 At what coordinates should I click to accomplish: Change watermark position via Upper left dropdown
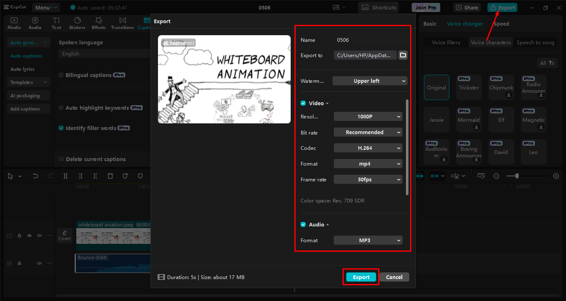(369, 81)
